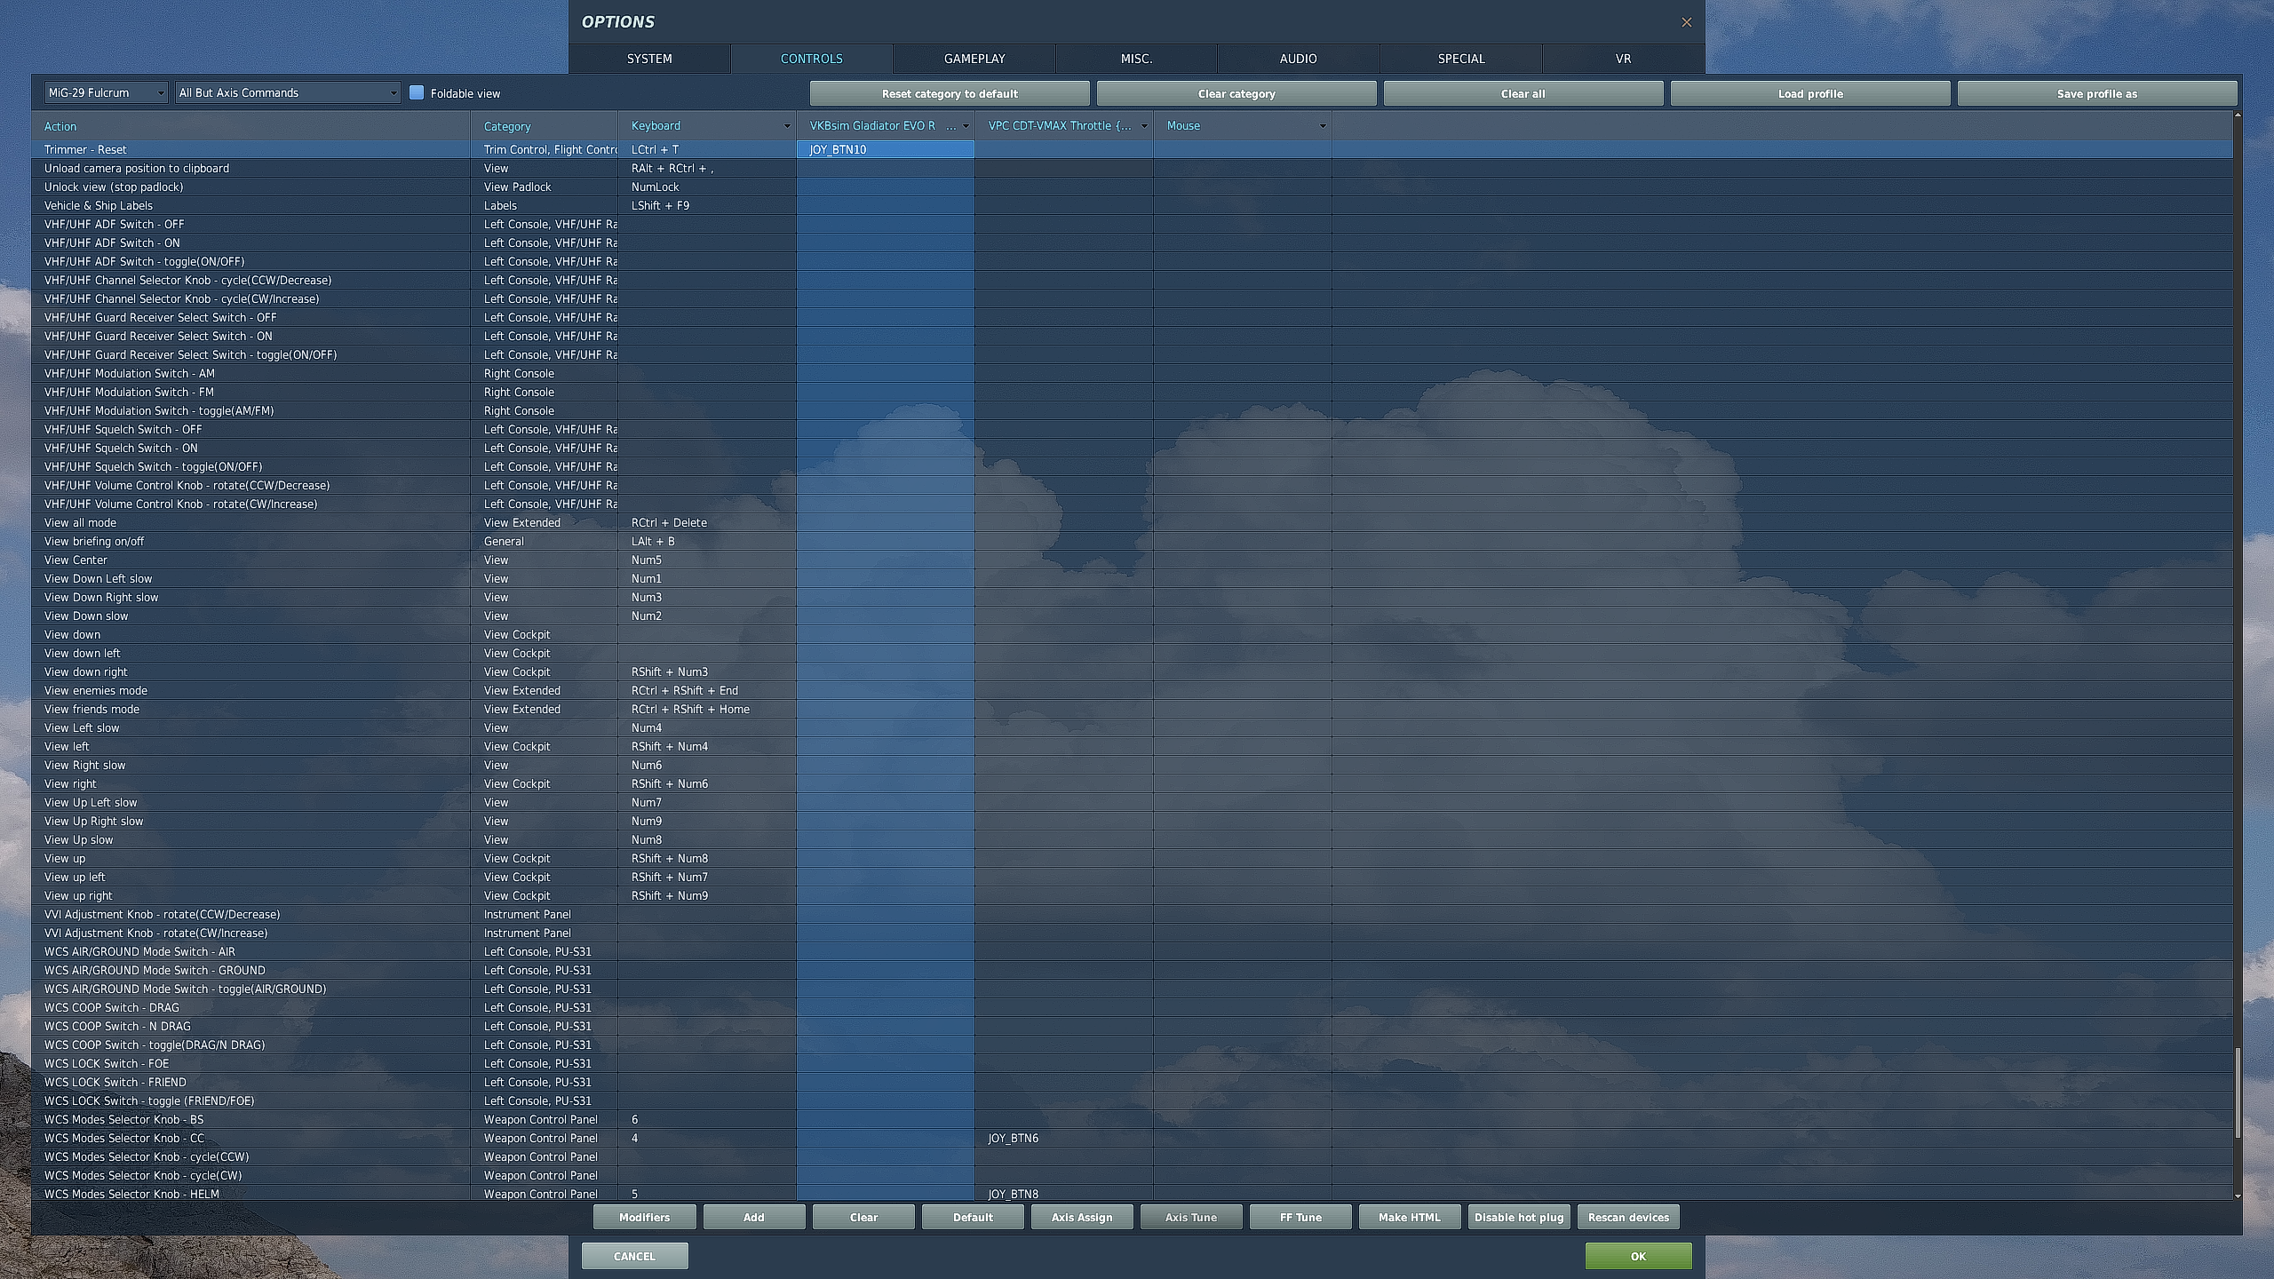Open the VKBsim Gladiator column dropdown arrow
The width and height of the screenshot is (2274, 1279).
pos(966,126)
